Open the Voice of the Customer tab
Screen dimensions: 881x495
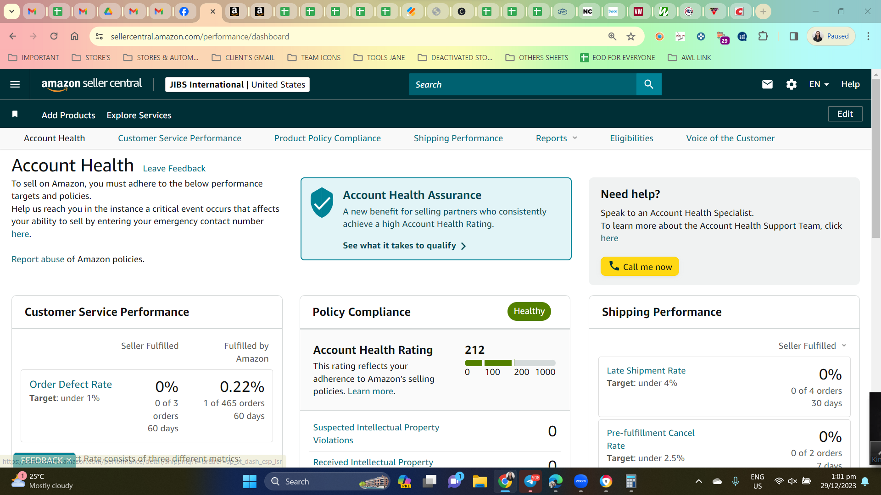pos(730,138)
